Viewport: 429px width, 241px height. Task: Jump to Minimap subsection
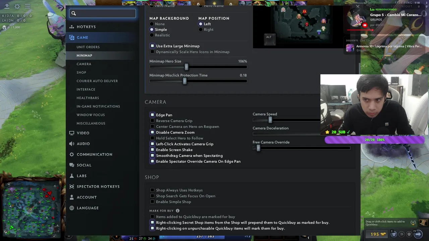pyautogui.click(x=84, y=56)
